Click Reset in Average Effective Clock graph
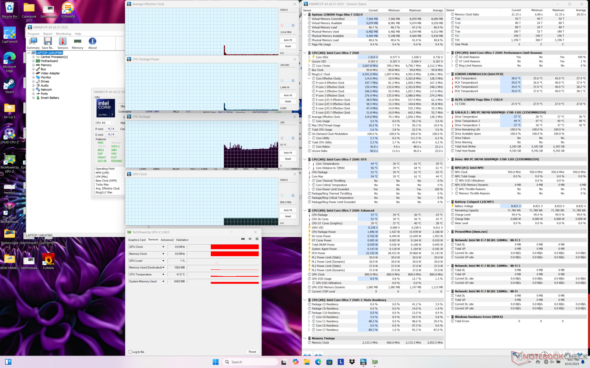This screenshot has height=368, width=590. point(288,46)
